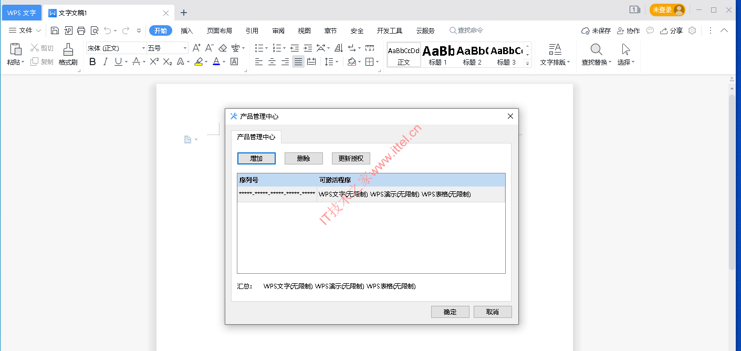Screen dimensions: 741x351
Task: Toggle the character border icon
Action: pyautogui.click(x=234, y=62)
